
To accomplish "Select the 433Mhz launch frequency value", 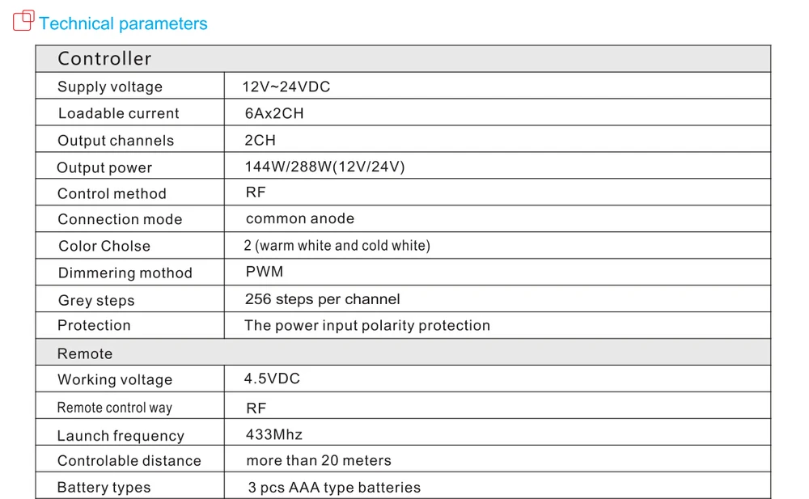I will (x=274, y=434).
